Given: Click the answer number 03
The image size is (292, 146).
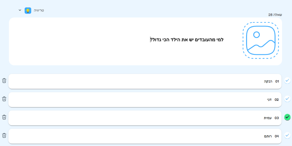Looking at the screenshot, I should coord(277,118).
